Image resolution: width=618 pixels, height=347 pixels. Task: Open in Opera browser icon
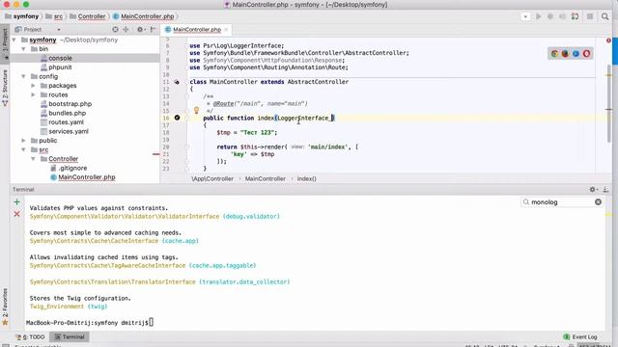586,54
